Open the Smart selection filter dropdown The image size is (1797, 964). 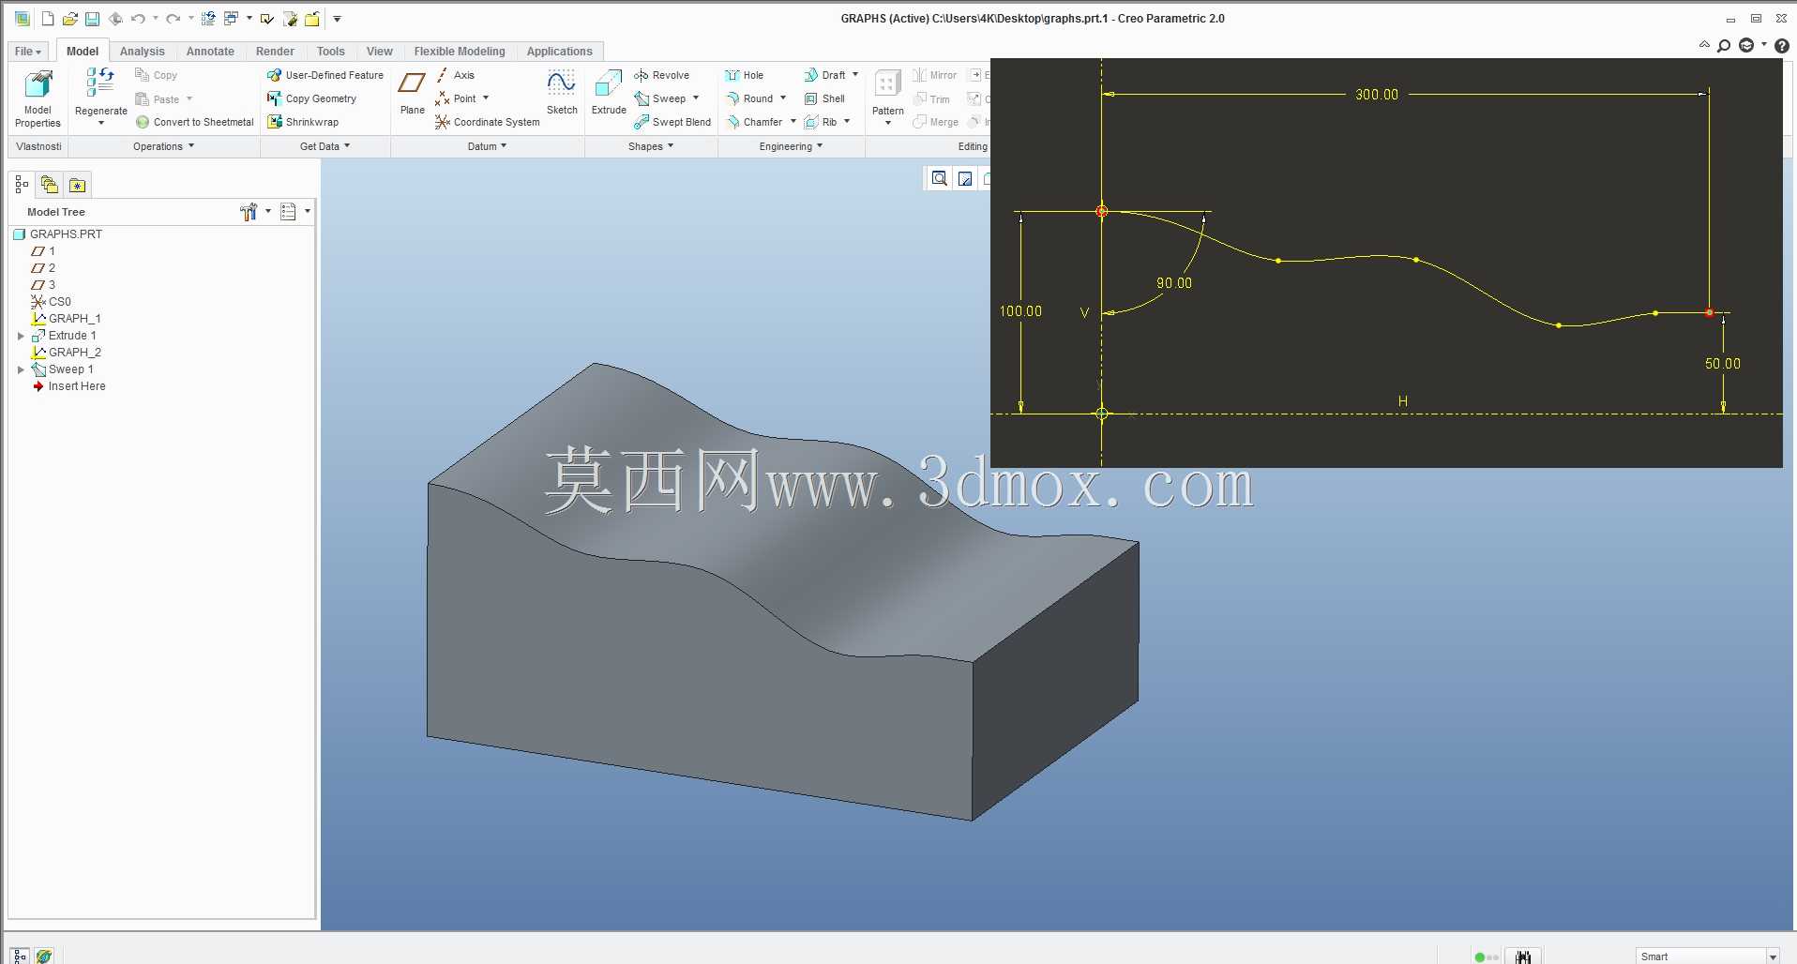1773,956
